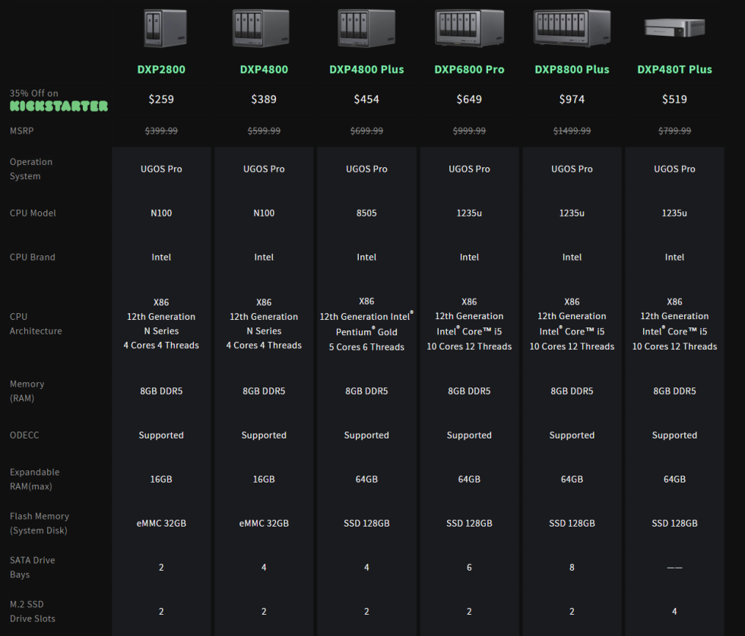Select the "Flash Memory (System Disk)" row label
This screenshot has height=636, width=745.
click(x=40, y=524)
